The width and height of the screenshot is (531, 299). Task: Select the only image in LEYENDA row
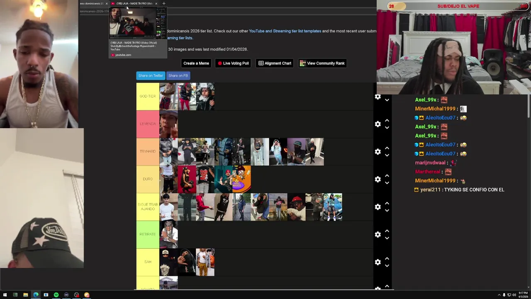pos(168,124)
